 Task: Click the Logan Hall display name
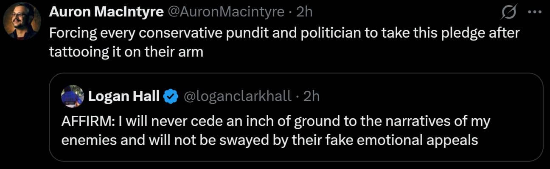123,96
